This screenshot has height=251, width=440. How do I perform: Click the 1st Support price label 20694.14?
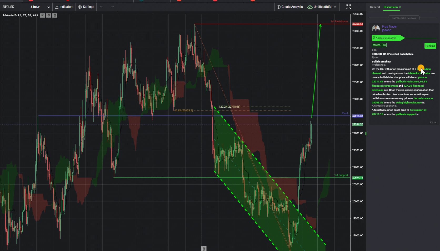point(358,178)
